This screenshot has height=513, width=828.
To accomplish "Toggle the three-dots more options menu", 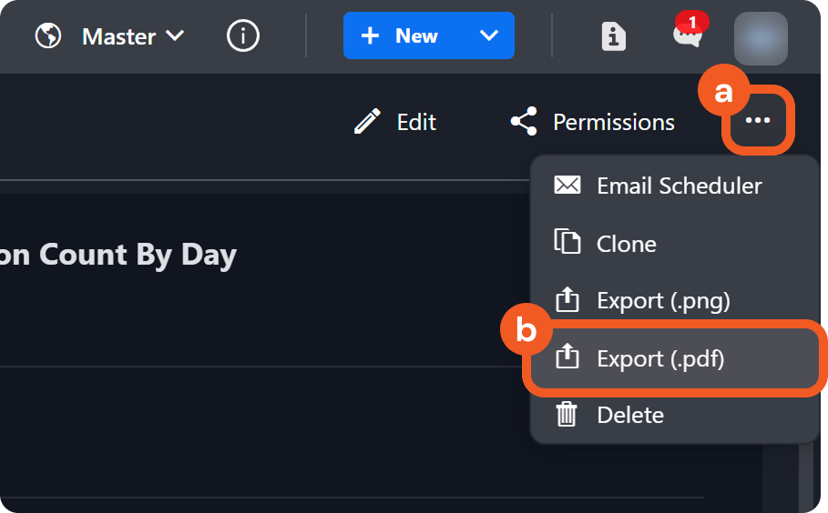I will [758, 121].
